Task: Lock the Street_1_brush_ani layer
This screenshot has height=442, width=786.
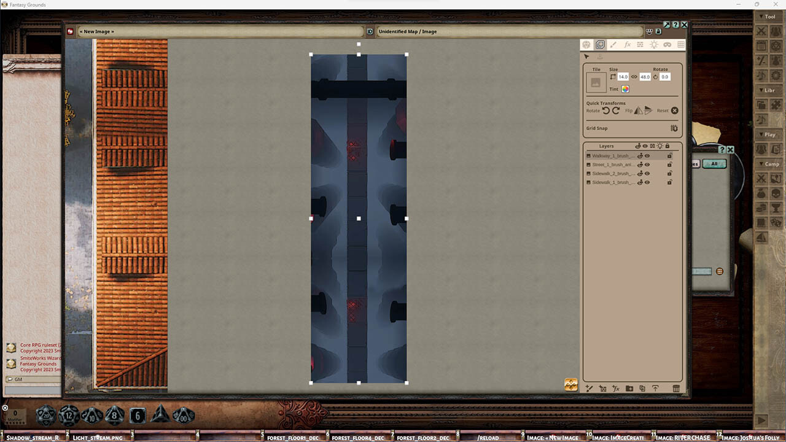Action: [669, 165]
